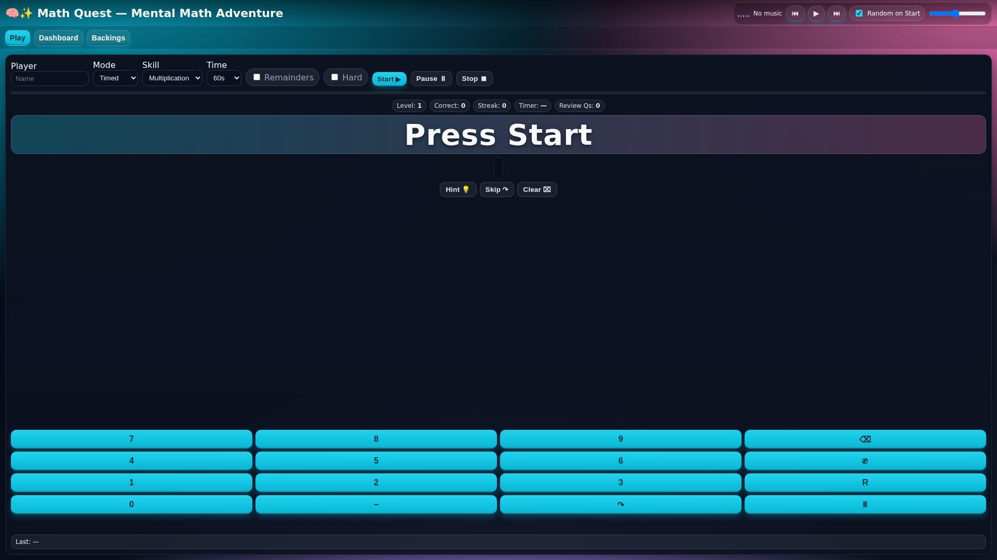Click the Clear button
This screenshot has width=997, height=560.
[x=537, y=189]
